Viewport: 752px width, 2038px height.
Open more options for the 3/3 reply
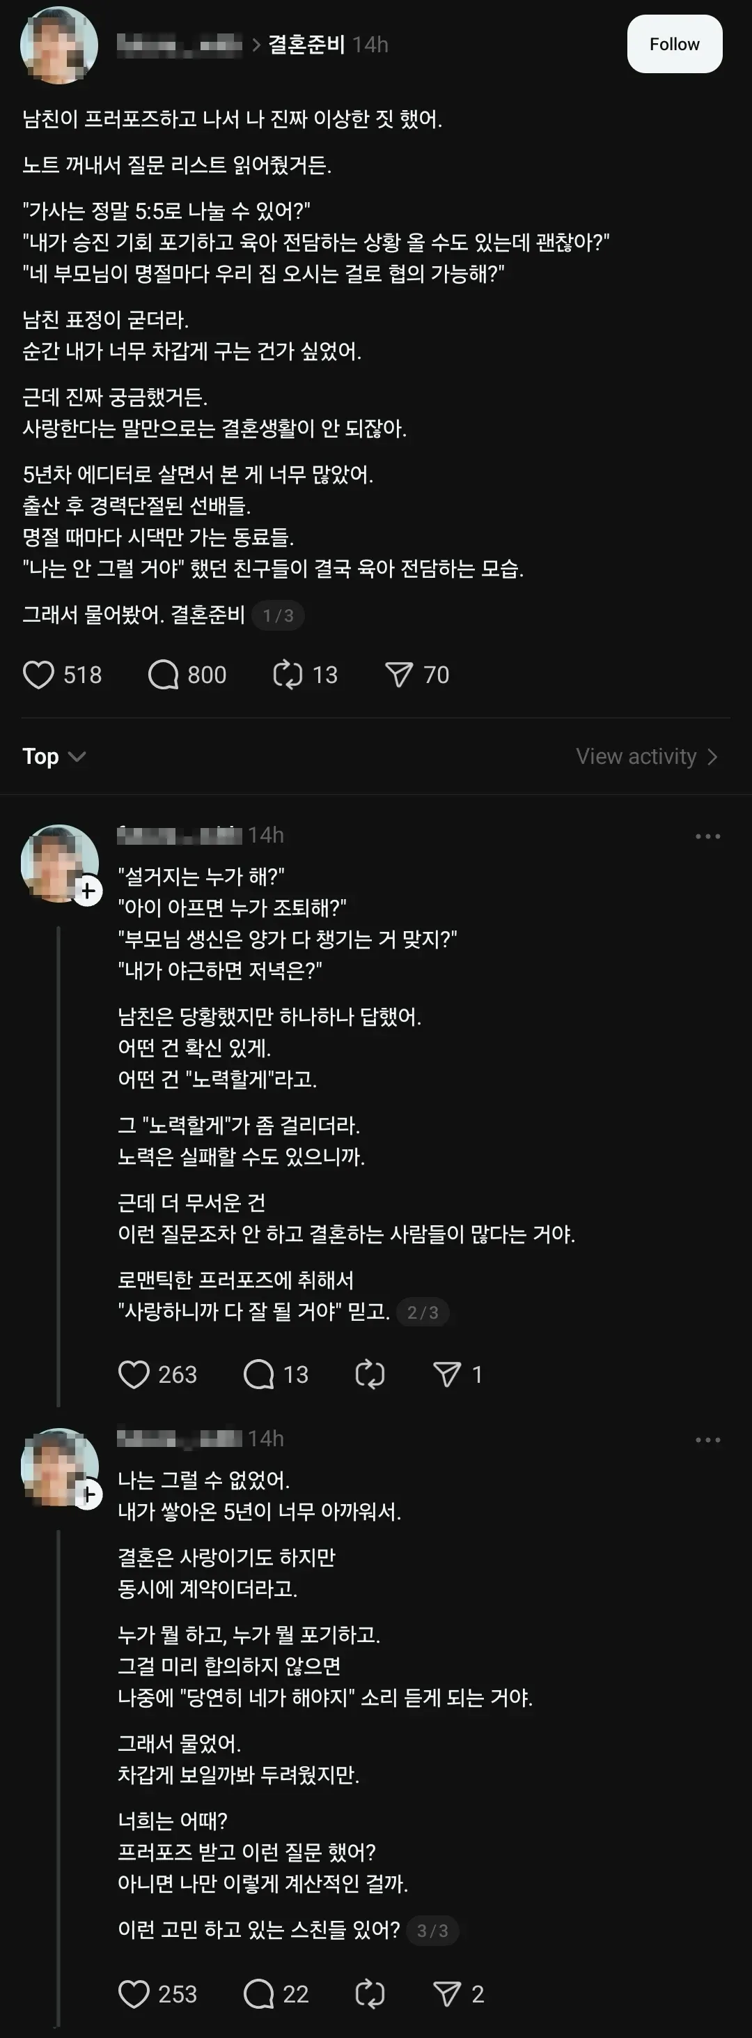click(x=707, y=1440)
